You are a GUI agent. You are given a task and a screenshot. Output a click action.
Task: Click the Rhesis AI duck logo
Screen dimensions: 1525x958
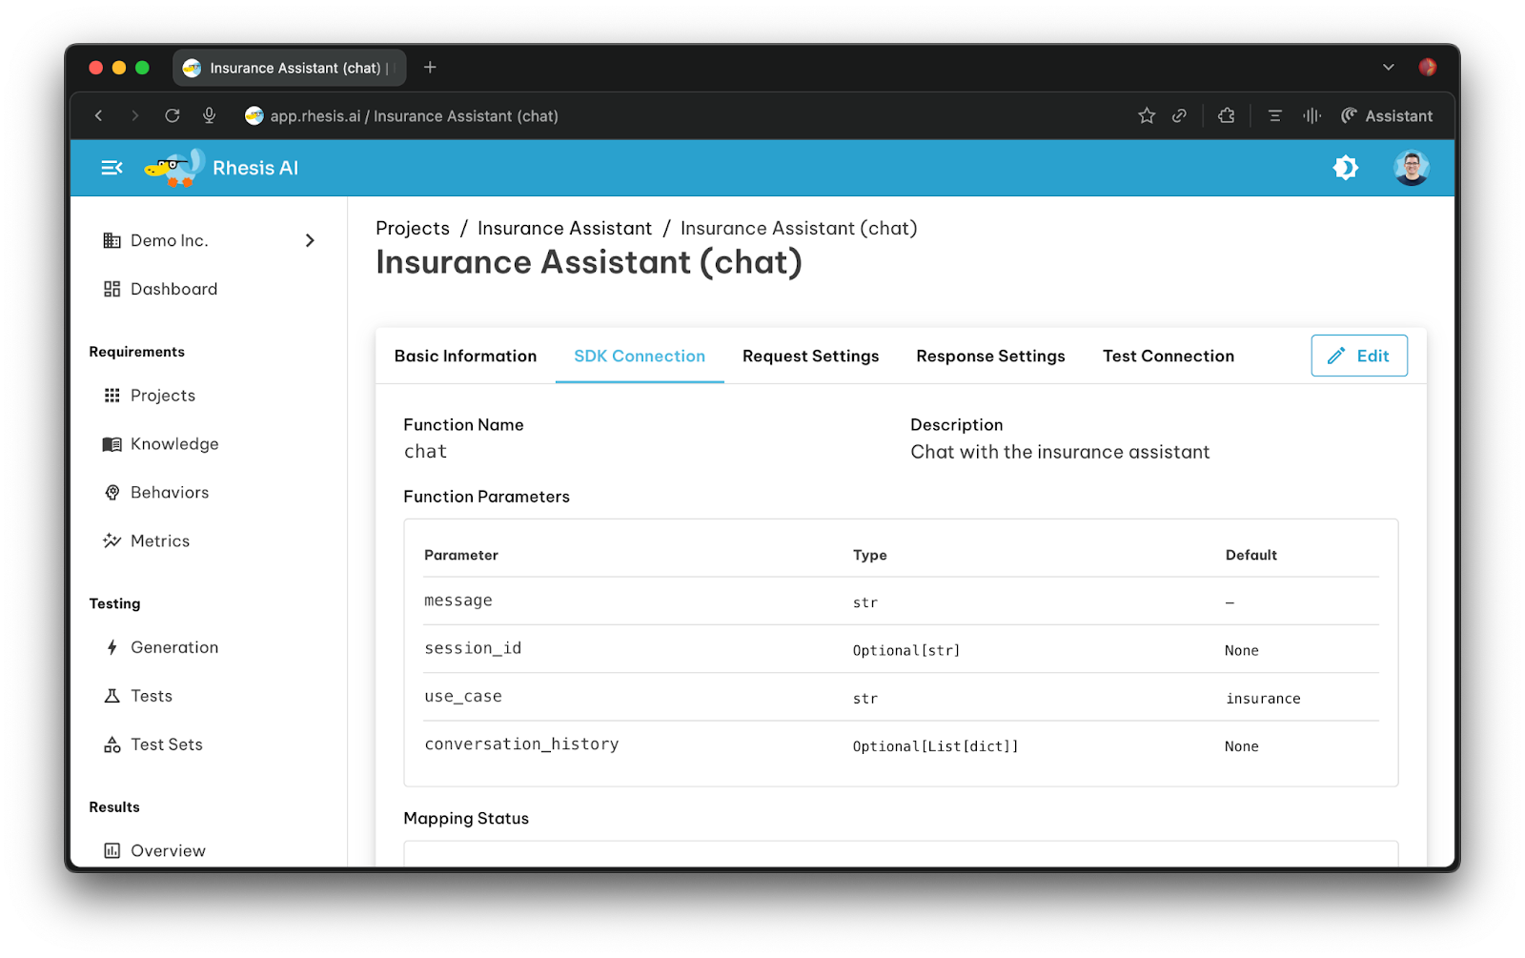(174, 168)
